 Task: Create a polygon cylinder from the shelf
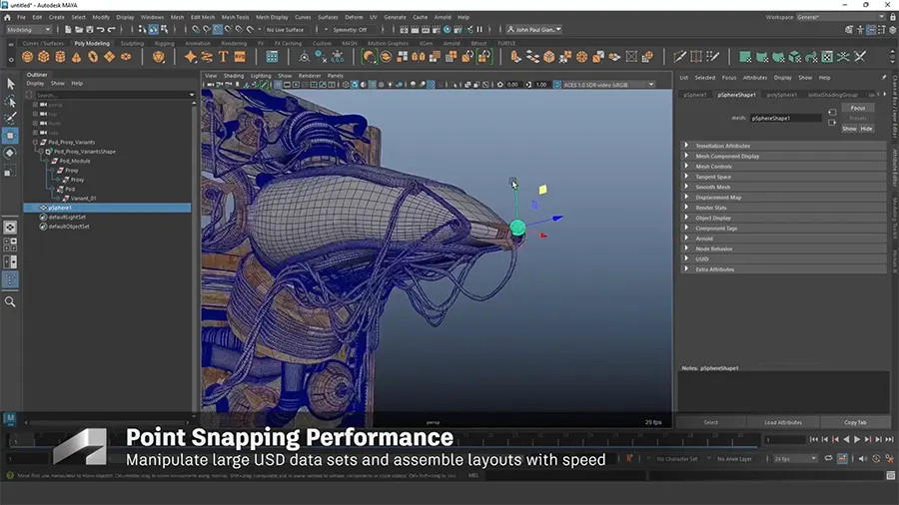pyautogui.click(x=60, y=57)
